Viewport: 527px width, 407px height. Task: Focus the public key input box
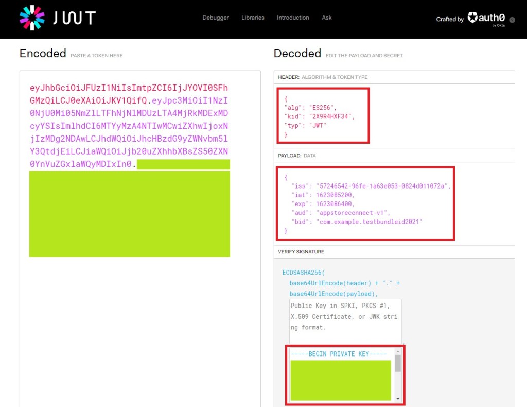tap(345, 320)
